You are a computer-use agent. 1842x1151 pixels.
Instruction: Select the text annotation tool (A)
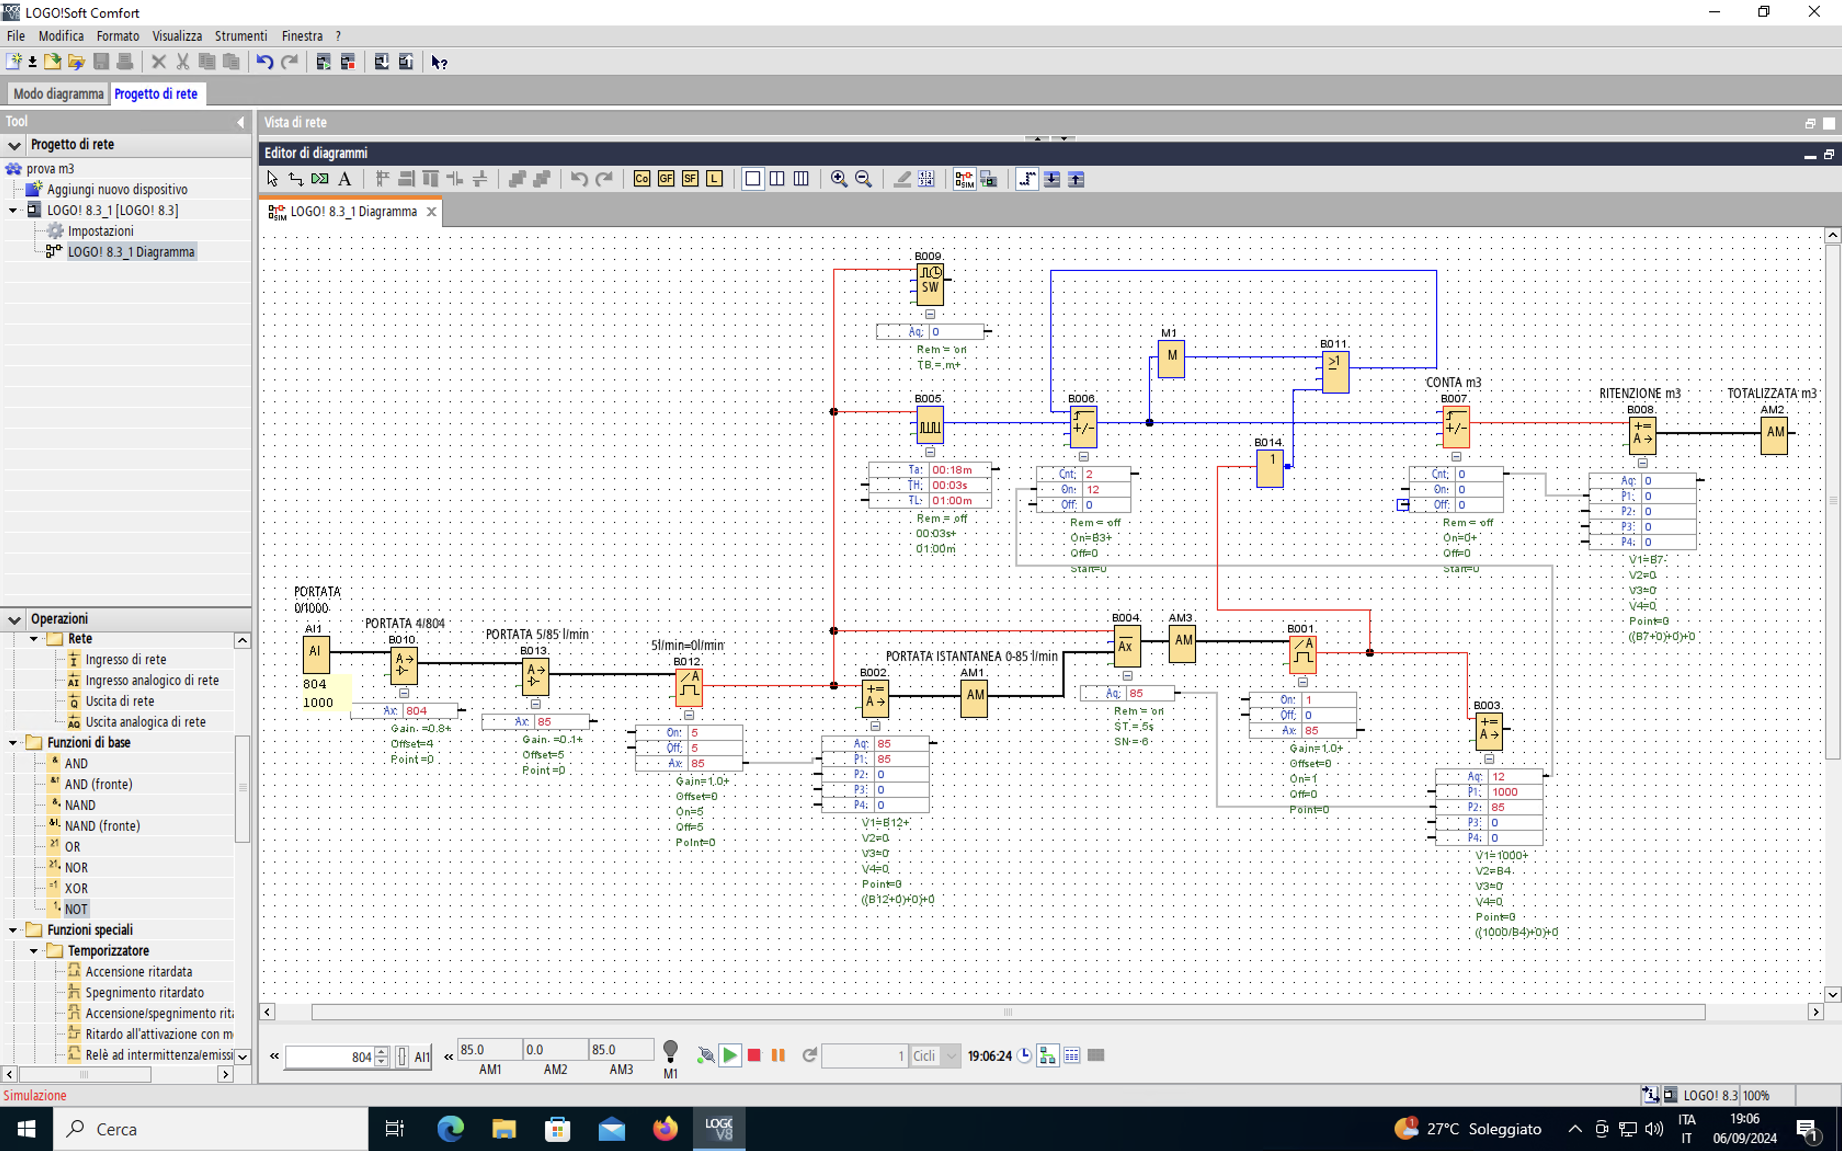point(344,179)
